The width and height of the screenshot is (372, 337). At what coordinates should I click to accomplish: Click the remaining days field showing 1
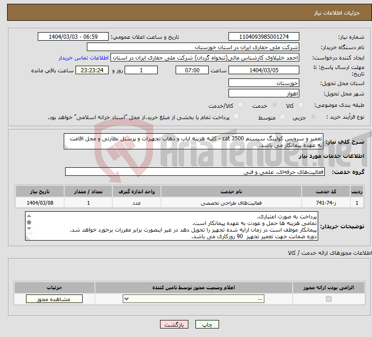[x=141, y=70]
